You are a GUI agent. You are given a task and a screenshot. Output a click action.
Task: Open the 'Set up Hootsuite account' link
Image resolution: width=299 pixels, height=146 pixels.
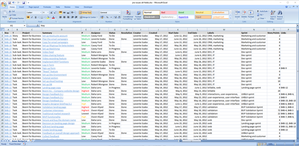55,36
